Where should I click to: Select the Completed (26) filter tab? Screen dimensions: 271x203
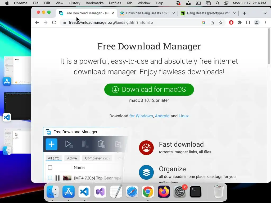pyautogui.click(x=97, y=158)
